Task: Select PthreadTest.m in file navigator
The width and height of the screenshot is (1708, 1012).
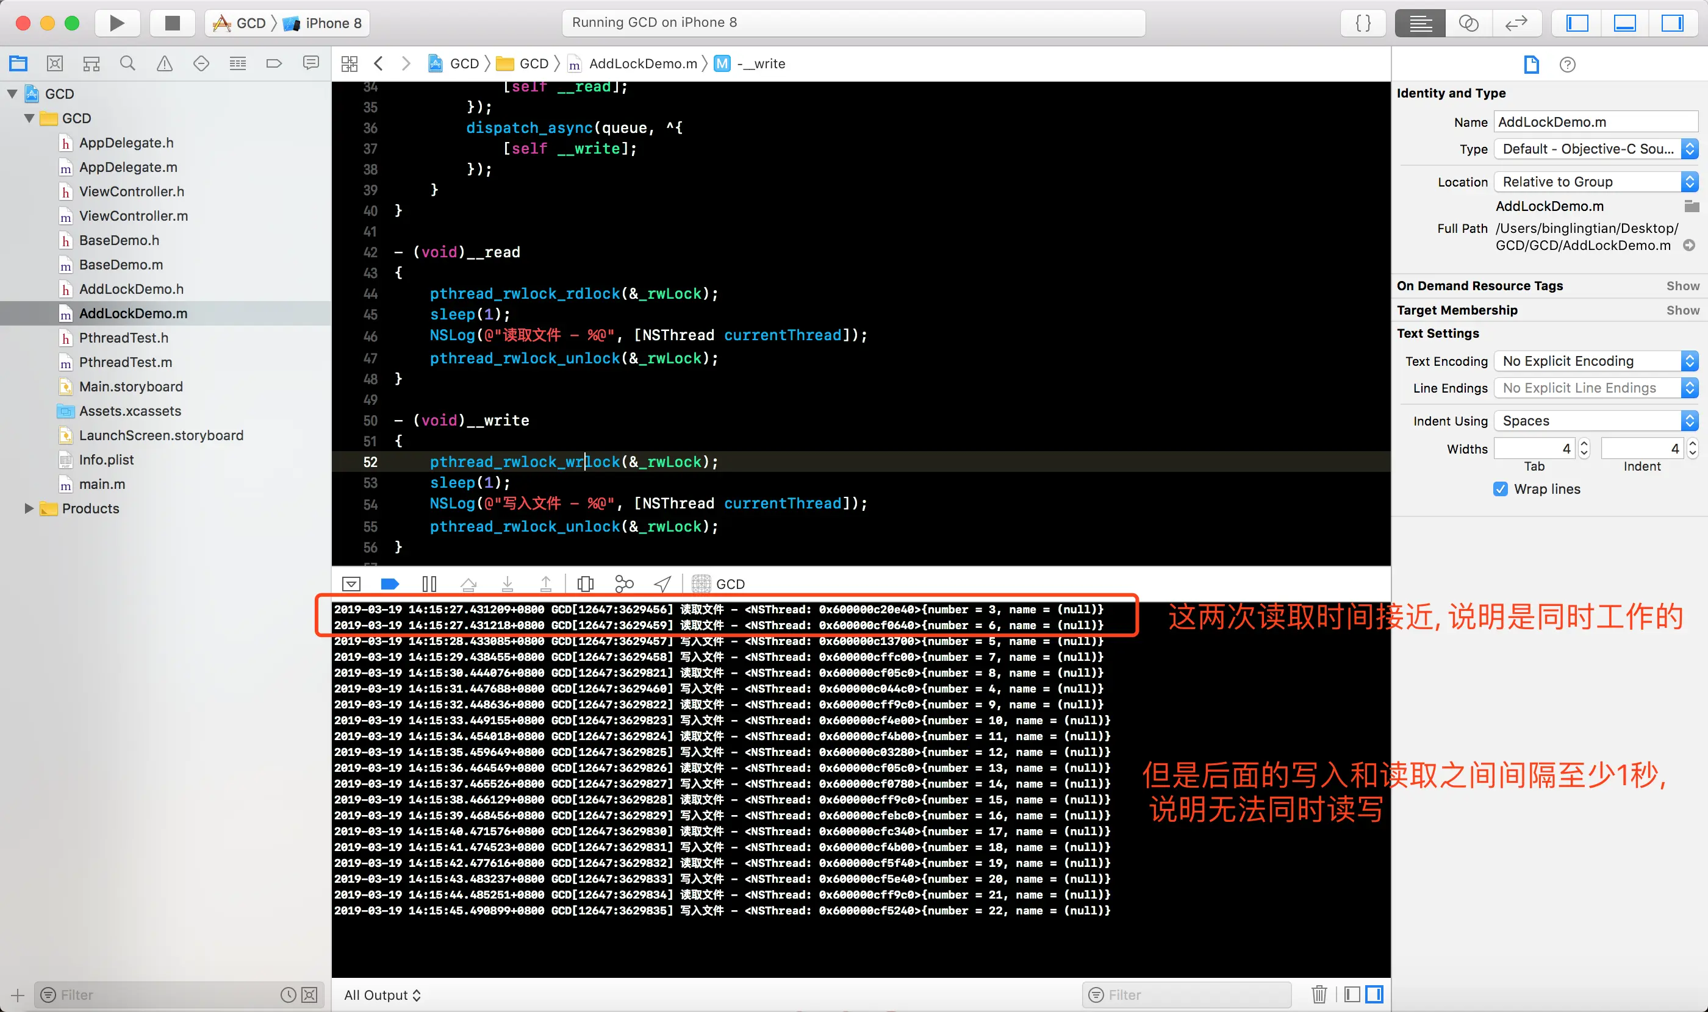Action: click(x=125, y=362)
